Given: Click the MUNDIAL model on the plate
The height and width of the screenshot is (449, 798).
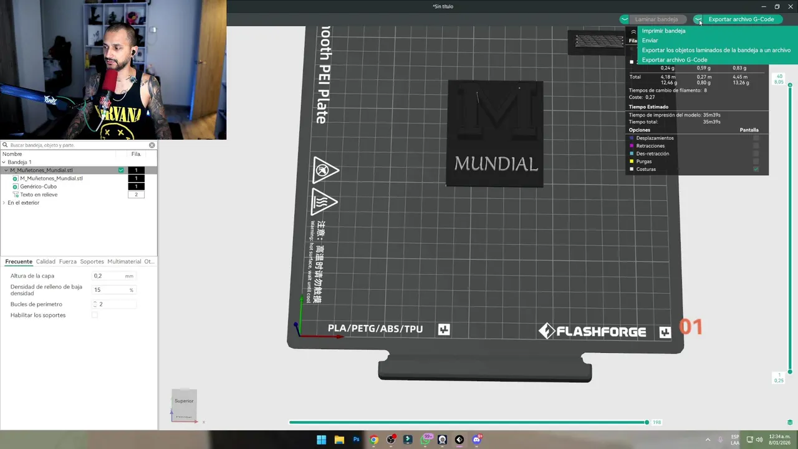Looking at the screenshot, I should point(495,133).
